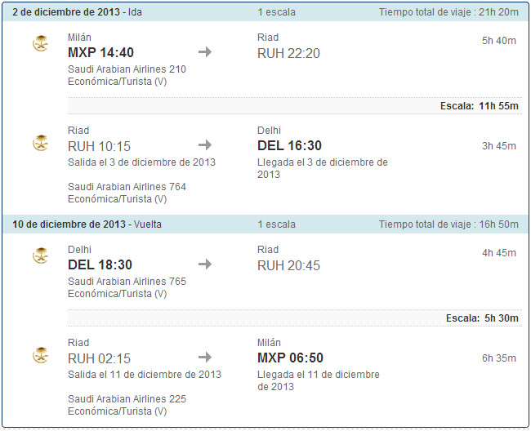This screenshot has height=431, width=531.
Task: Select the 10 de diciembre de 2013 Vuelta header
Action: (265, 224)
